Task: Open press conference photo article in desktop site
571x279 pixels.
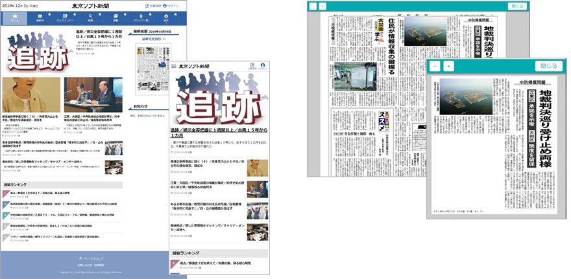Action: [93, 95]
